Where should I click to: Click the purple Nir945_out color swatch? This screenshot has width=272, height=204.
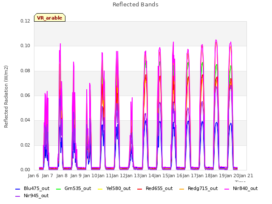(x=18, y=196)
